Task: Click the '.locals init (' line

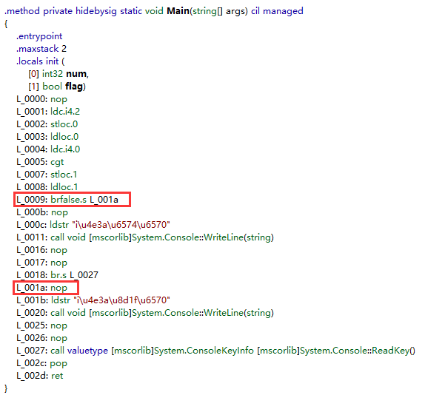Action: point(40,61)
